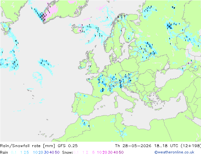Click the Rain legend value 0.1

click(14, 152)
